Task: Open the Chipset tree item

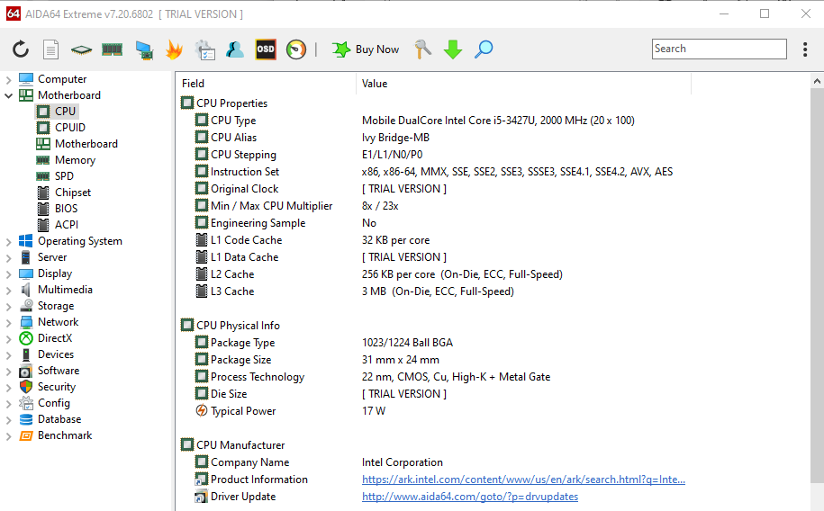Action: pos(73,193)
